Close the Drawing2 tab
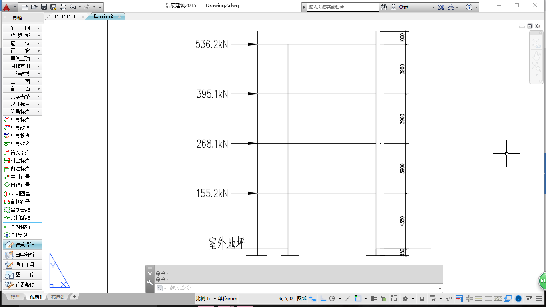 click(x=120, y=17)
